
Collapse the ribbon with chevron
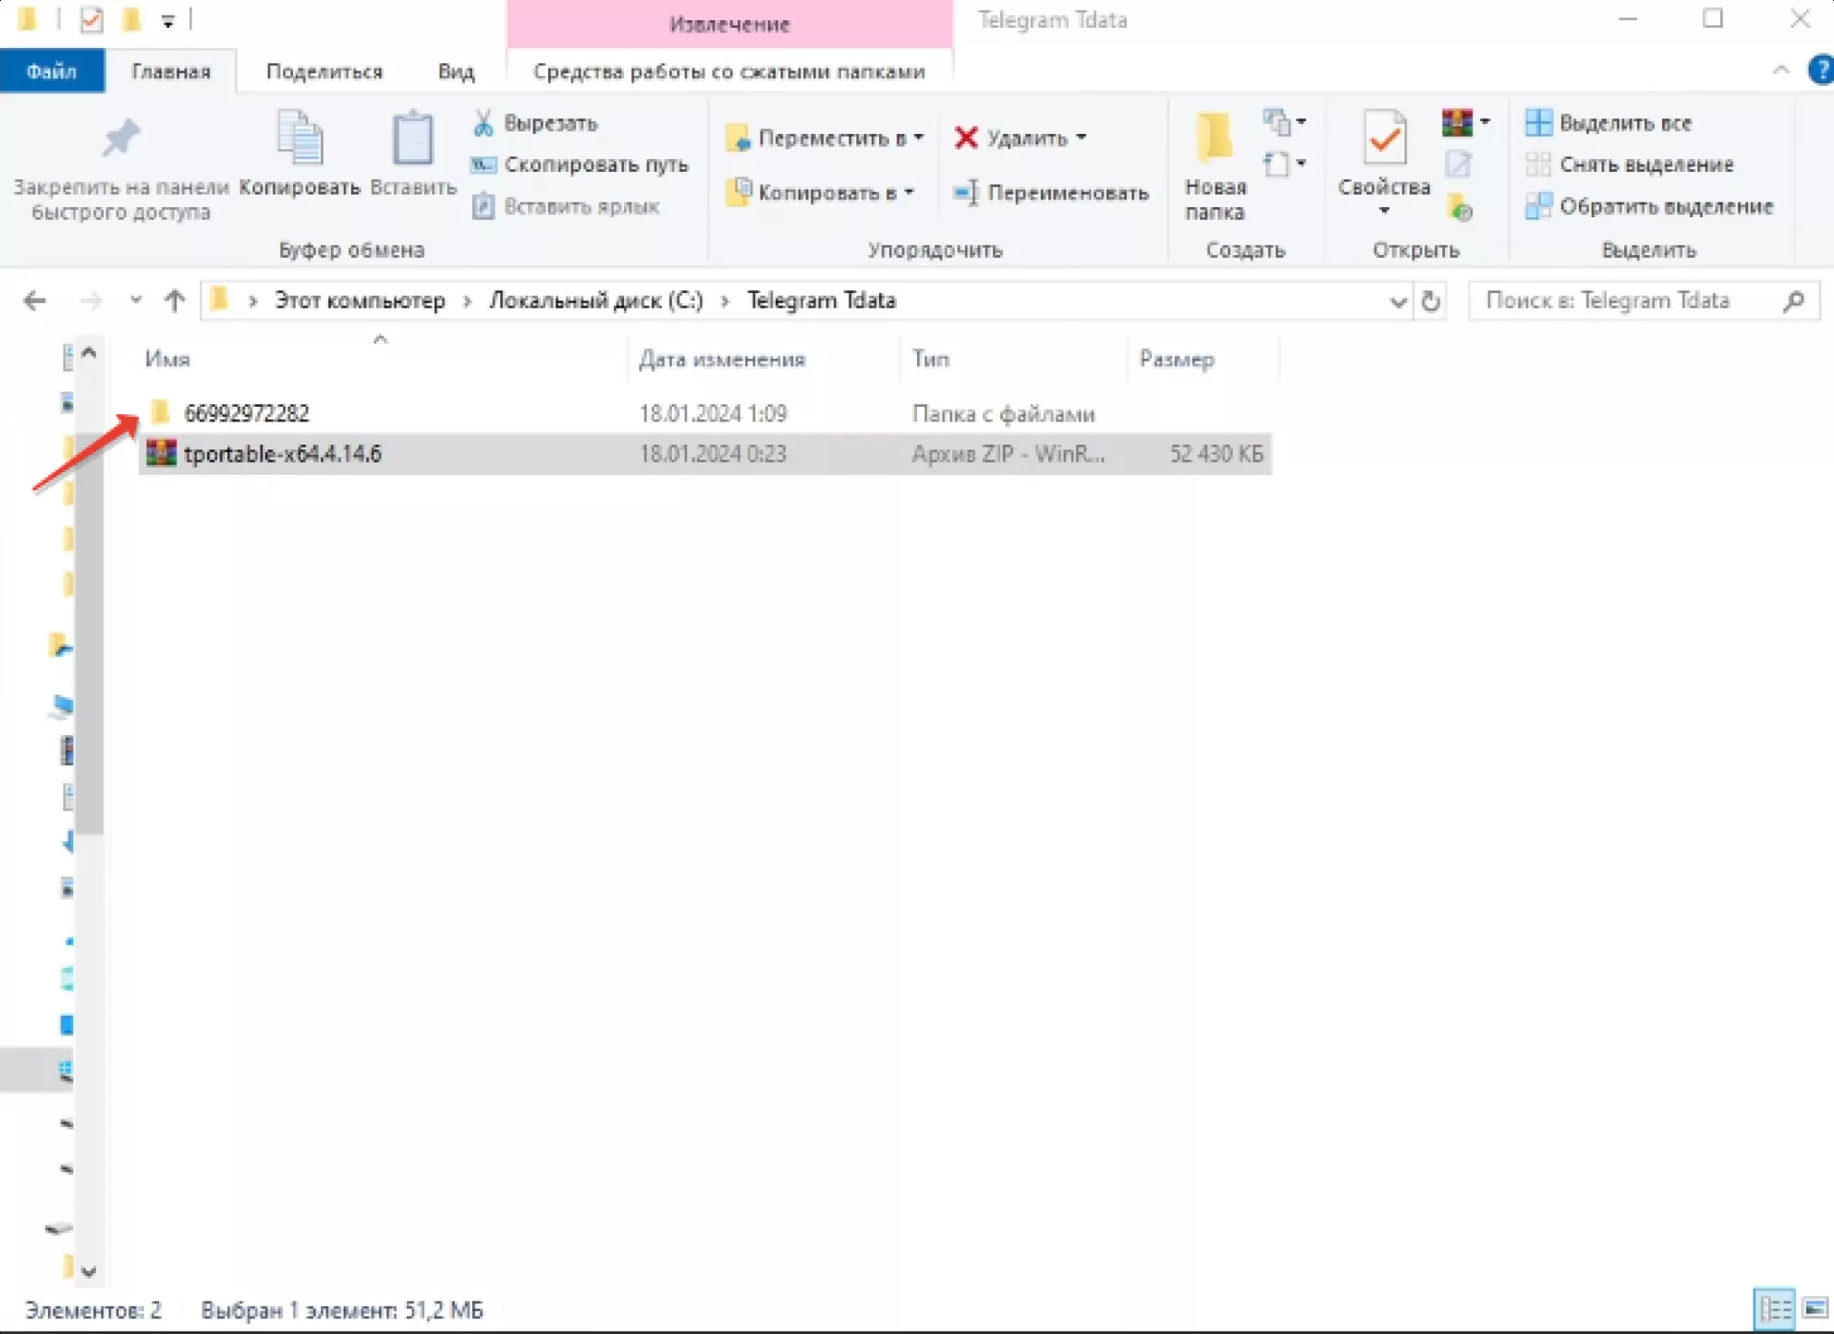click(1780, 70)
